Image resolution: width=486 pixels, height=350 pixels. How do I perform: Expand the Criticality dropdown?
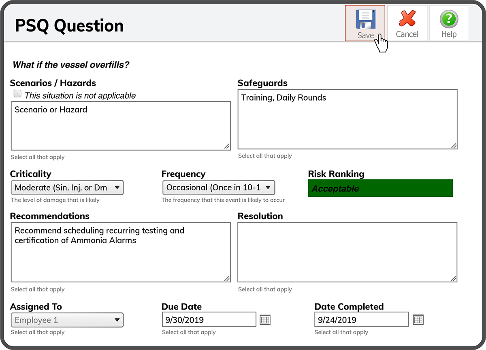67,188
